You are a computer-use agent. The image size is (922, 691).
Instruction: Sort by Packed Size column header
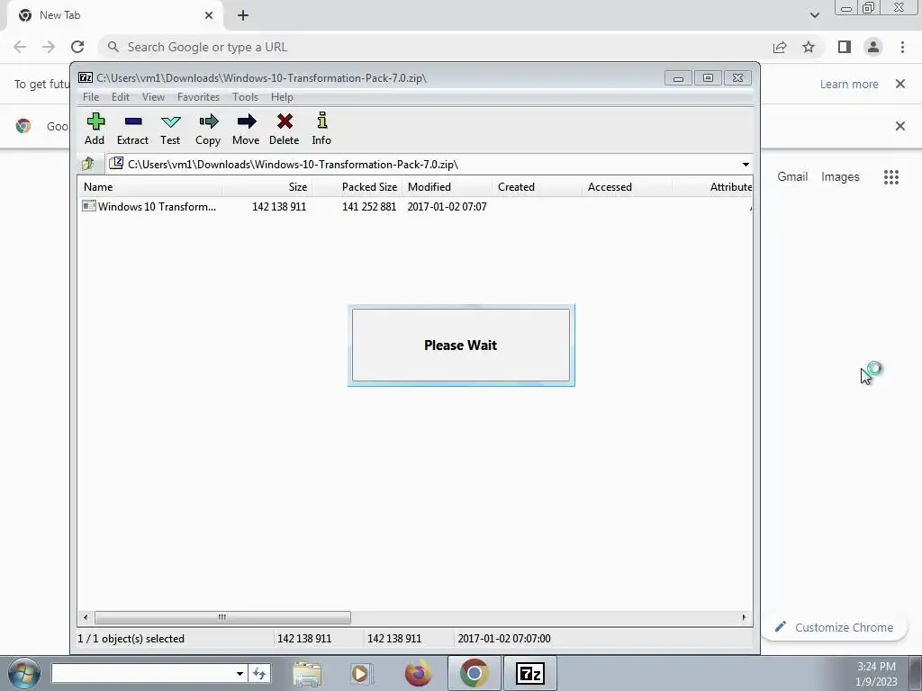point(357,187)
